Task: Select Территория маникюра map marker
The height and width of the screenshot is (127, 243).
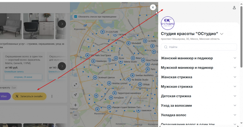Action: click(x=115, y=93)
